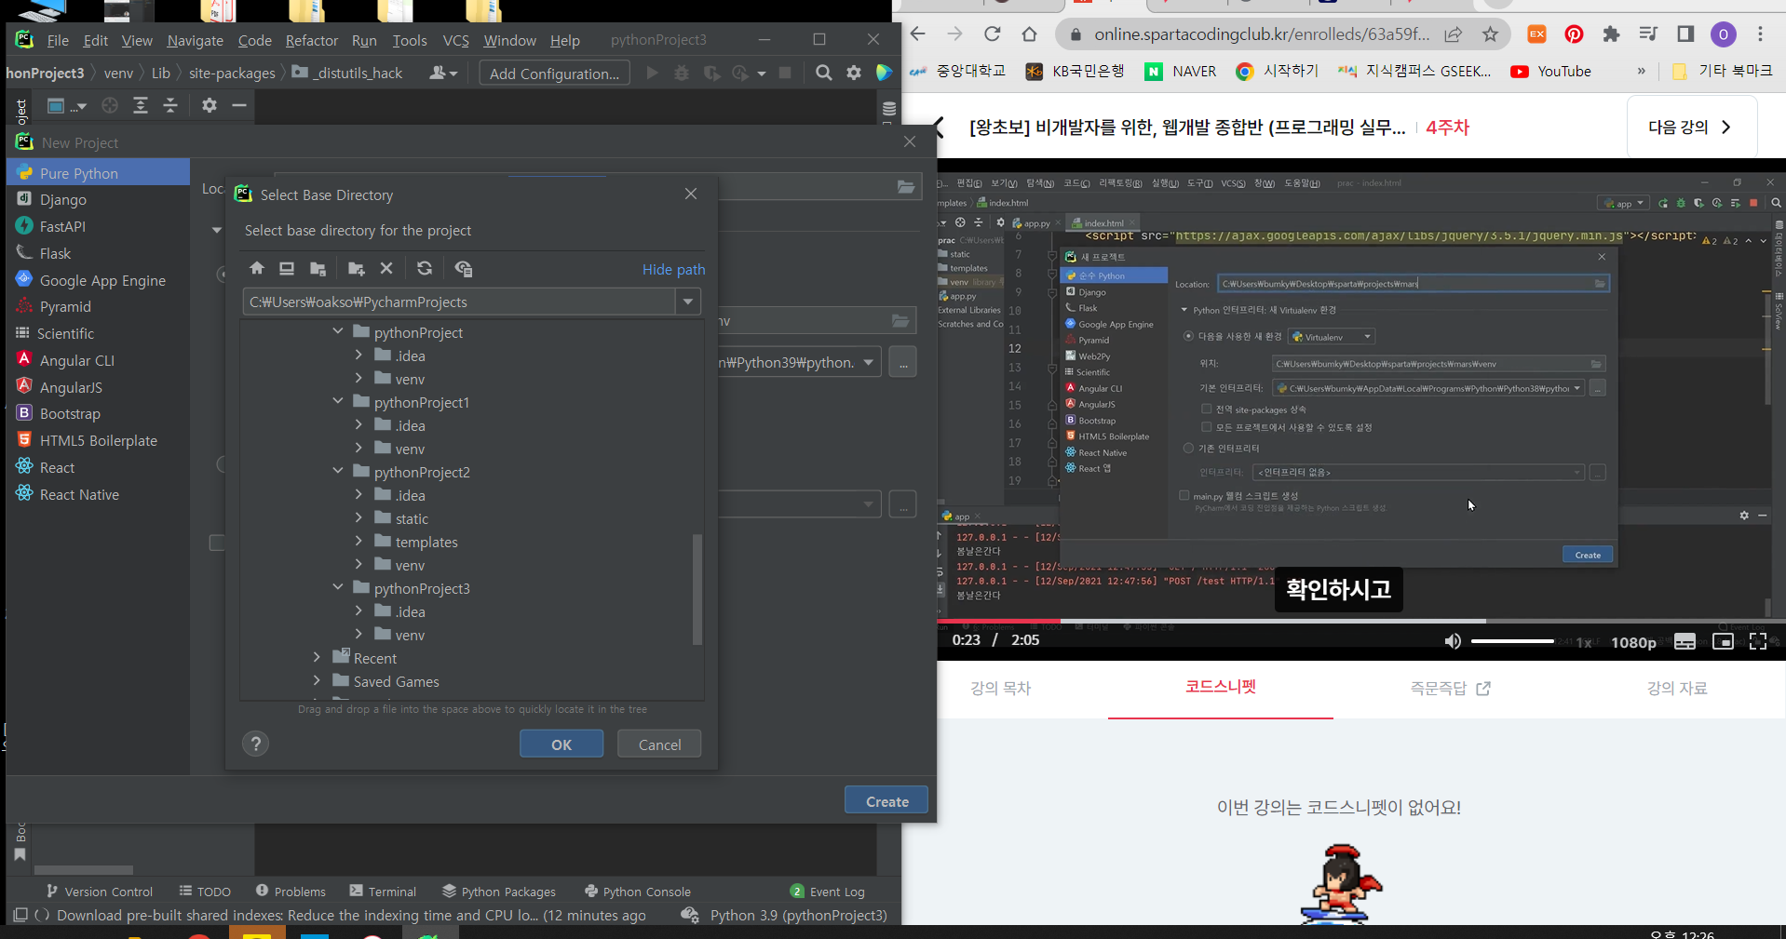Viewport: 1786px width, 939px height.
Task: Open Project panel options gear
Action: tap(210, 105)
